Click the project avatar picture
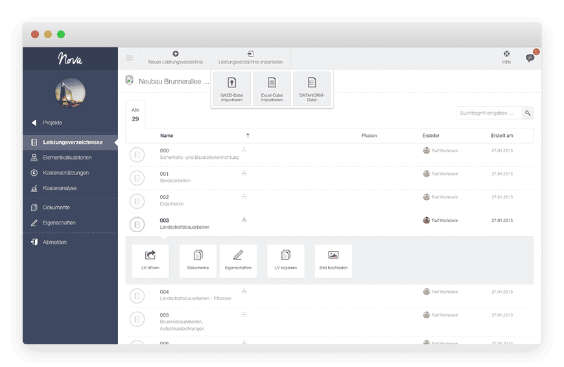Viewport: 564px width, 367px height. (70, 93)
